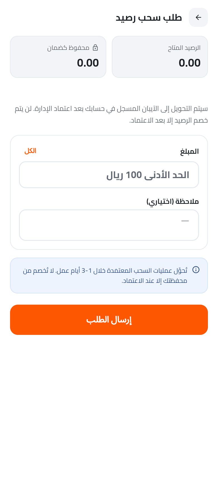
Task: Submit with the إرسال الطلب button
Action: click(109, 320)
